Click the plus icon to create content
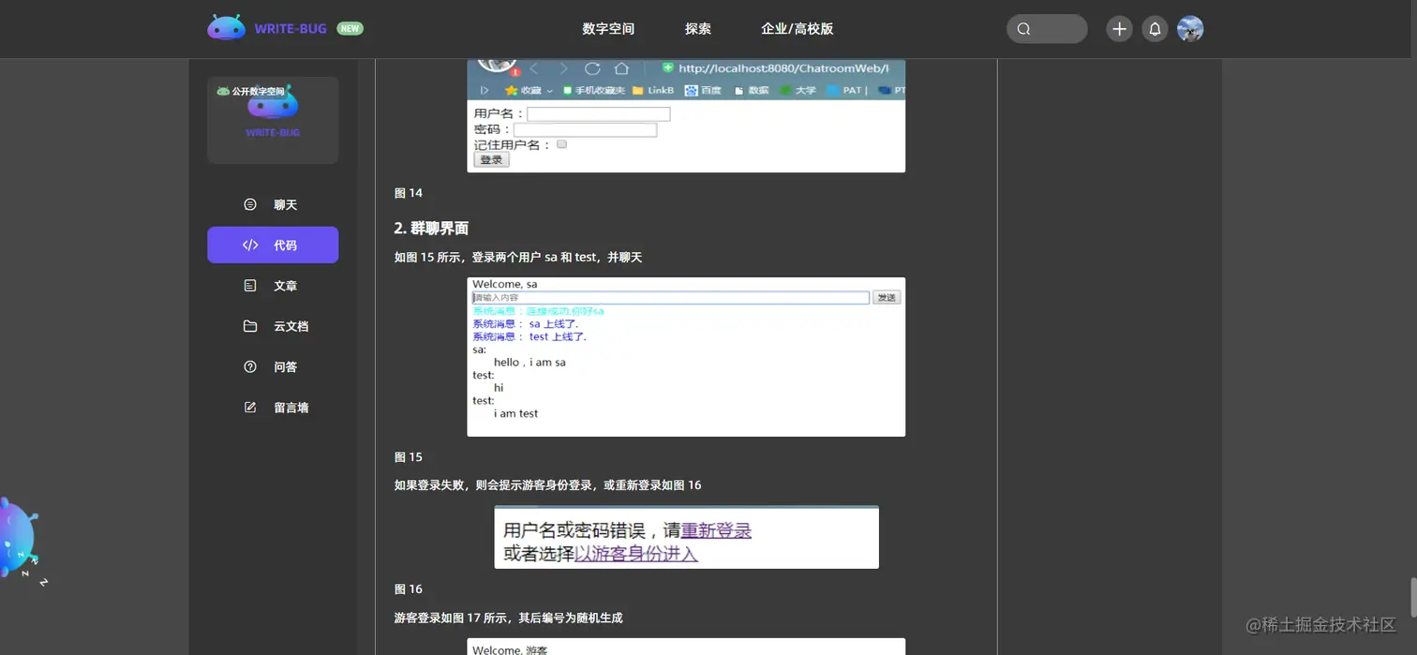 [1118, 28]
